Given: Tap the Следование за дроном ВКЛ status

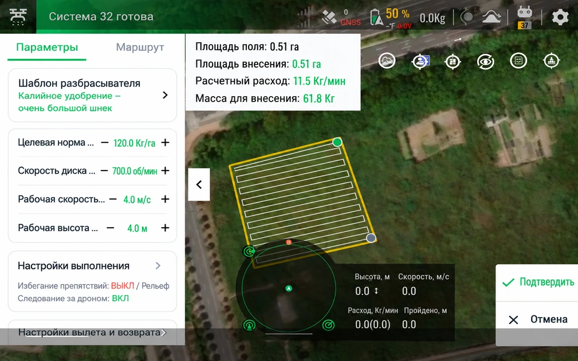Looking at the screenshot, I should pos(120,299).
